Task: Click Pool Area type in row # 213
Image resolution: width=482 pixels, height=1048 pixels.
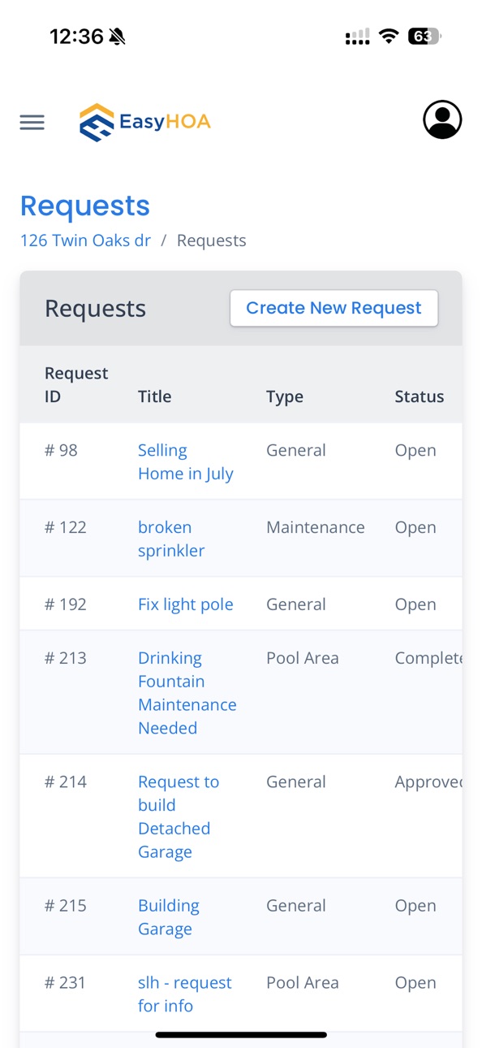Action: point(303,658)
